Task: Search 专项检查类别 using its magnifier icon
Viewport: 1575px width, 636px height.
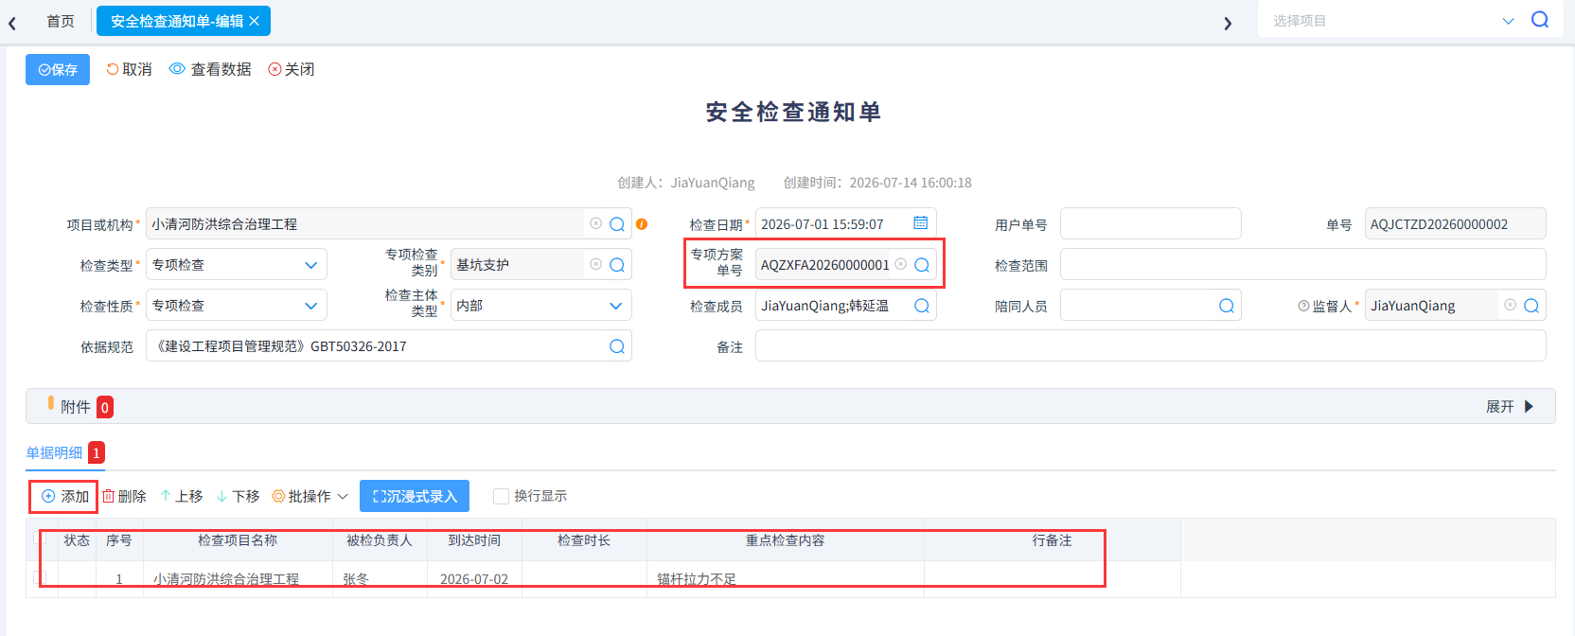Action: coord(617,265)
